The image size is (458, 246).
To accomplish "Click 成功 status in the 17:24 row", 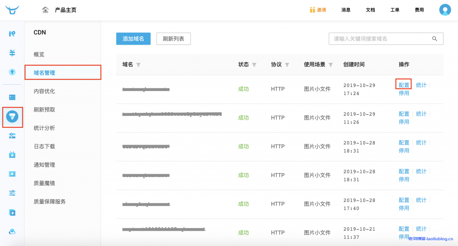I will click(243, 89).
